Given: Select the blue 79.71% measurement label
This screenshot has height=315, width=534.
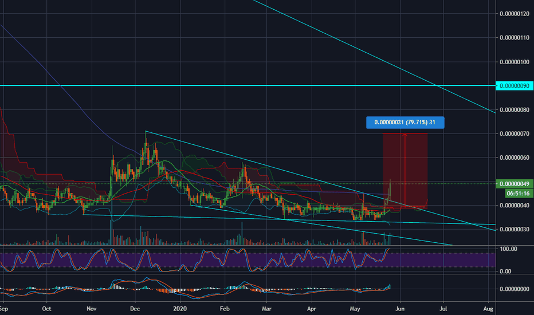Looking at the screenshot, I should (405, 122).
